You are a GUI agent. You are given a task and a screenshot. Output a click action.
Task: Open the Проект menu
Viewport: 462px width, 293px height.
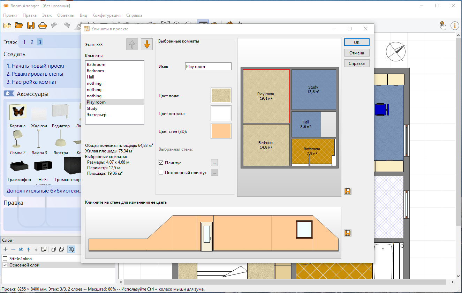10,15
